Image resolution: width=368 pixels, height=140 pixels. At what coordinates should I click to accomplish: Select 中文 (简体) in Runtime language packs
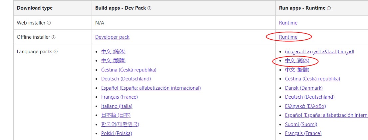point(297,61)
